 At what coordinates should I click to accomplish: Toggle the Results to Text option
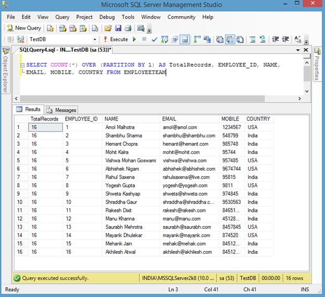point(219,39)
